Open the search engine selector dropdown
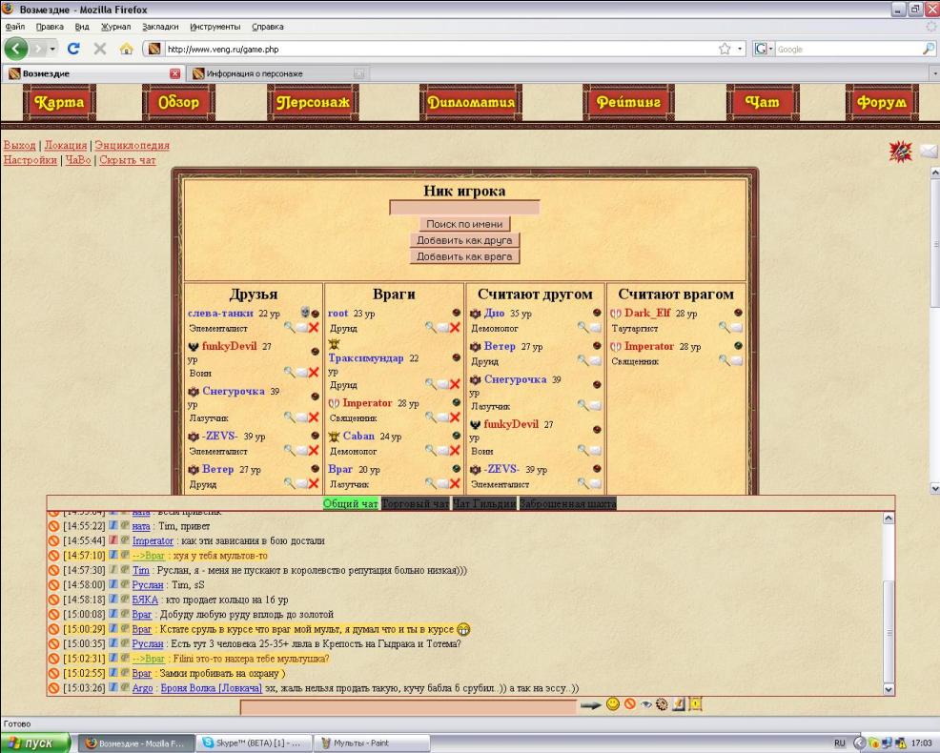Image resolution: width=940 pixels, height=753 pixels. 765,49
